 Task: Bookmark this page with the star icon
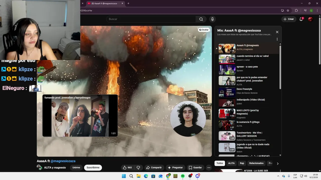(288, 10)
